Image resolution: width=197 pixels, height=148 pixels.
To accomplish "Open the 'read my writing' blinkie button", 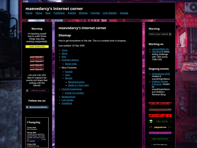I will point(37,91).
